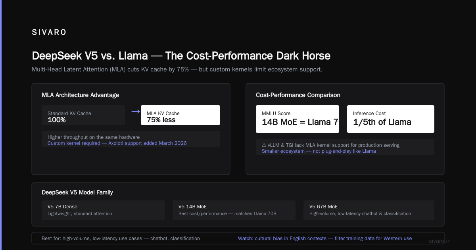Screen dimensions: 476x250
Task: Click 'Watch: cultural bias in English contexts' text
Action: (x=282, y=238)
